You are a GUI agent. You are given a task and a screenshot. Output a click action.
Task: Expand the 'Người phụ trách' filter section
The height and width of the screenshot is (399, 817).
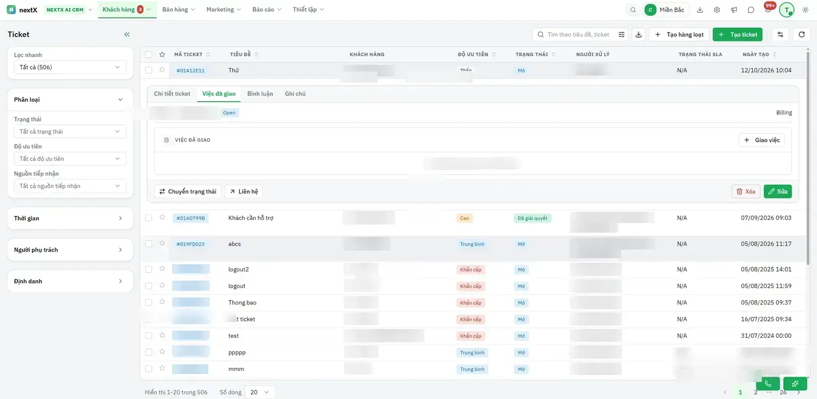[x=70, y=250]
